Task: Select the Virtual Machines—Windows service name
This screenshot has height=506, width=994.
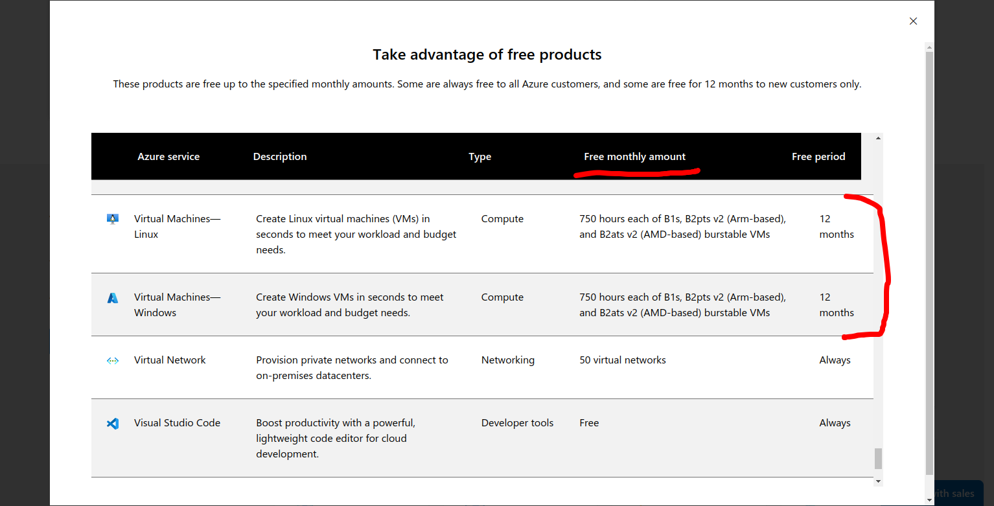Action: [x=178, y=305]
